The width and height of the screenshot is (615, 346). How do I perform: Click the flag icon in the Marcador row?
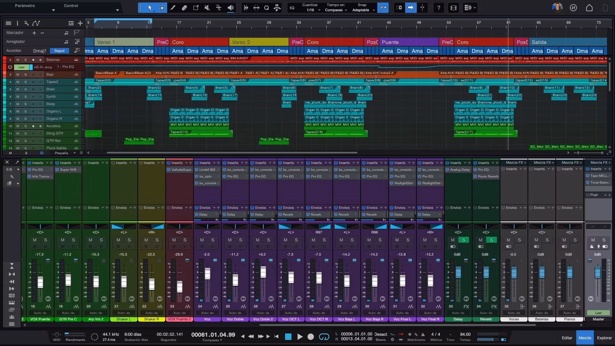pyautogui.click(x=77, y=32)
